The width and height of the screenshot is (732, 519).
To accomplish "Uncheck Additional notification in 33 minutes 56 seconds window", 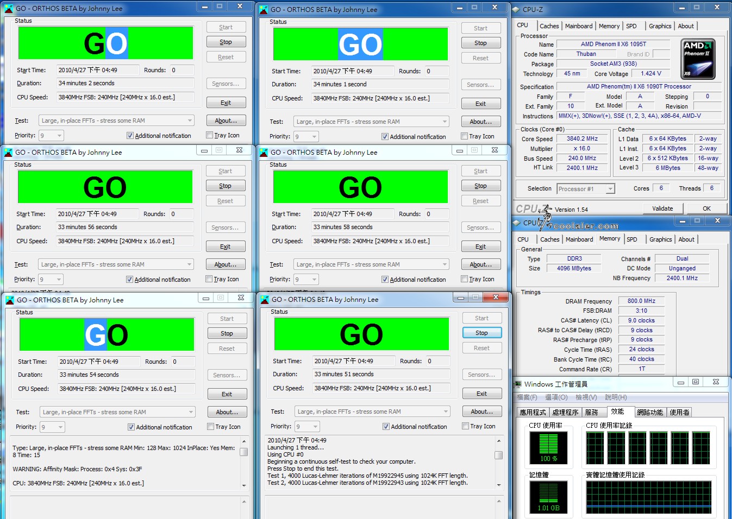I will point(129,280).
